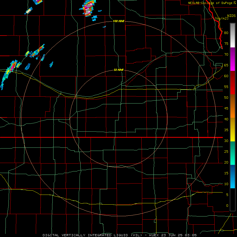
Task: Click the 65 value on the color scale
Action: (226, 65)
